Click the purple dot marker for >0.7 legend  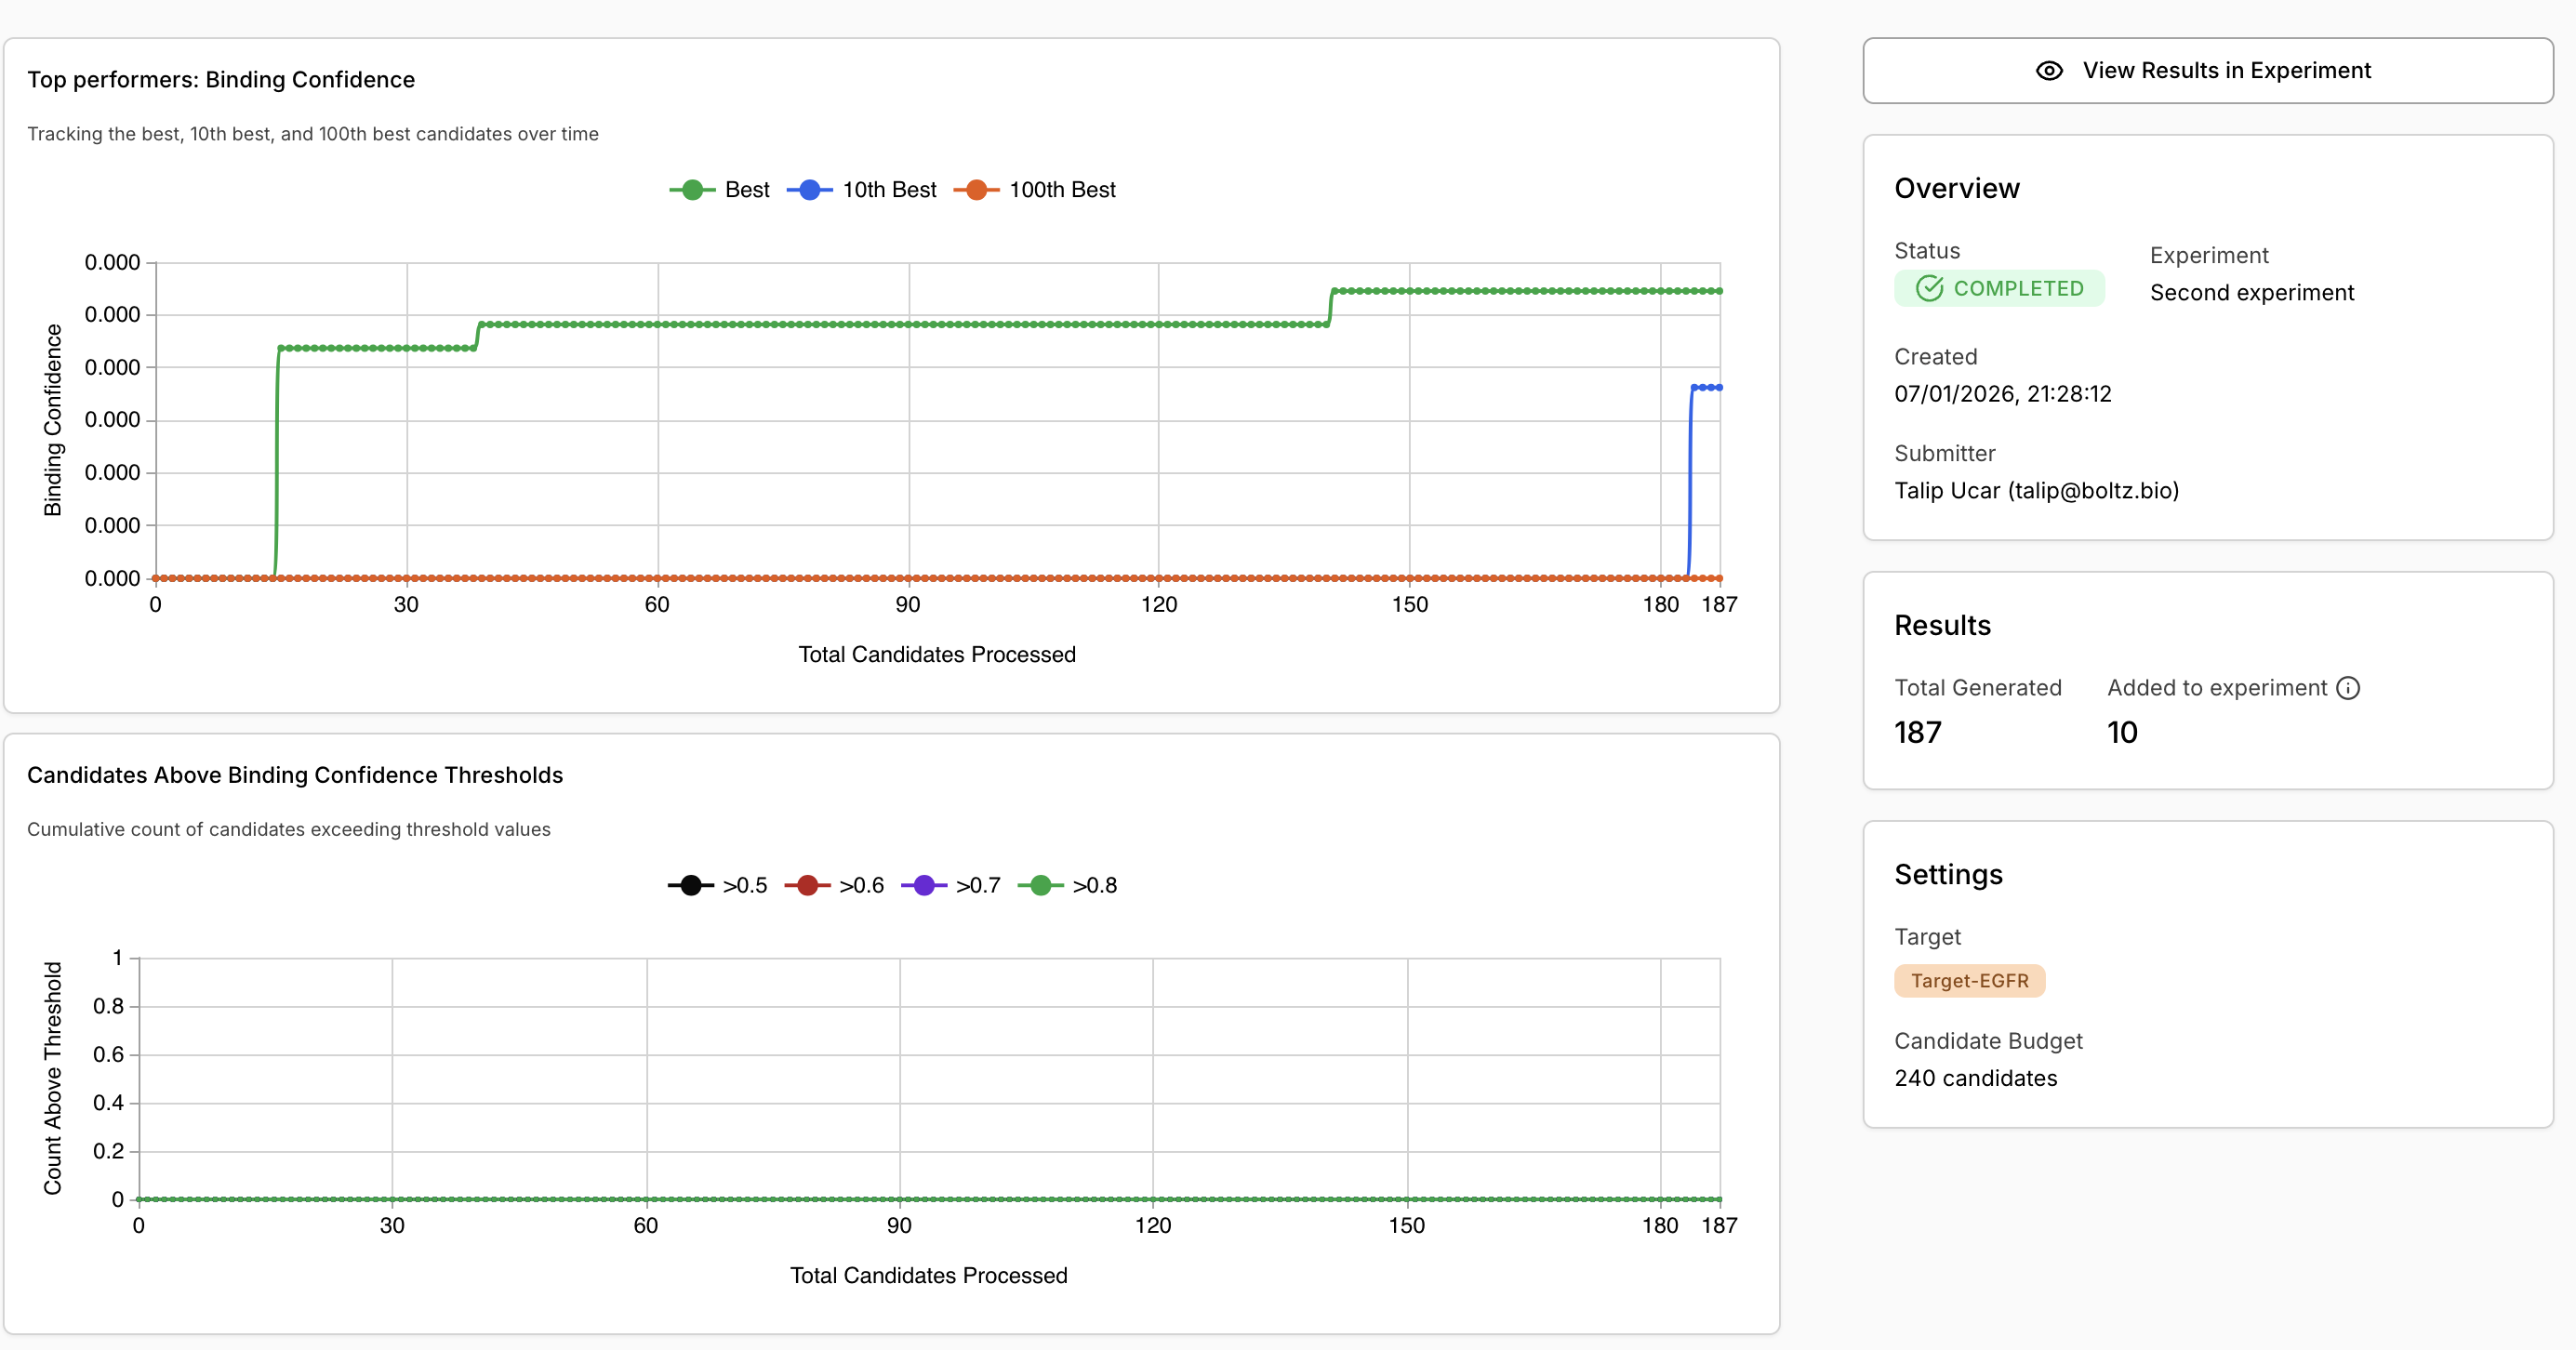click(925, 884)
